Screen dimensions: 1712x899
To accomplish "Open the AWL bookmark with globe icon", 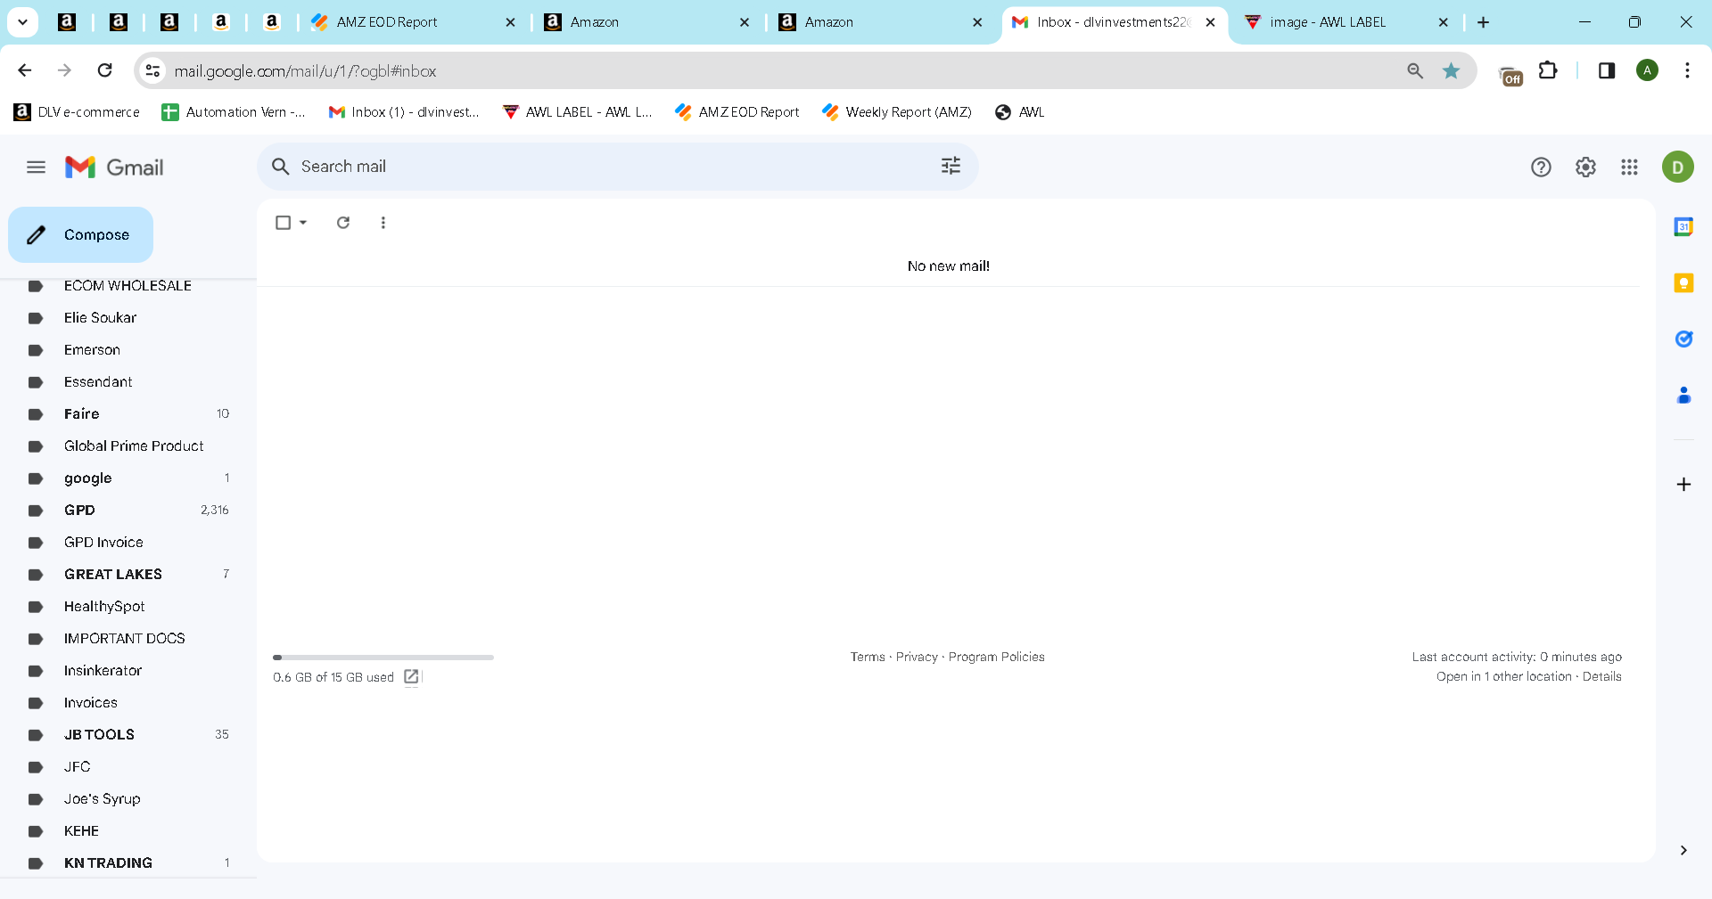I will point(1019,112).
